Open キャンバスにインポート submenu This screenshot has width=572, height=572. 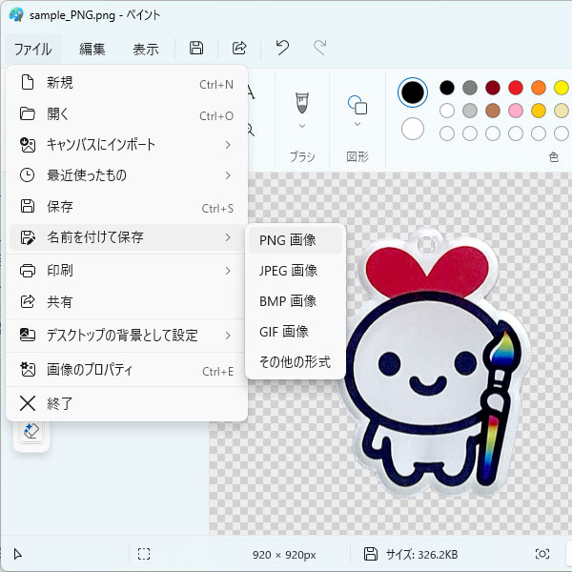pos(126,145)
